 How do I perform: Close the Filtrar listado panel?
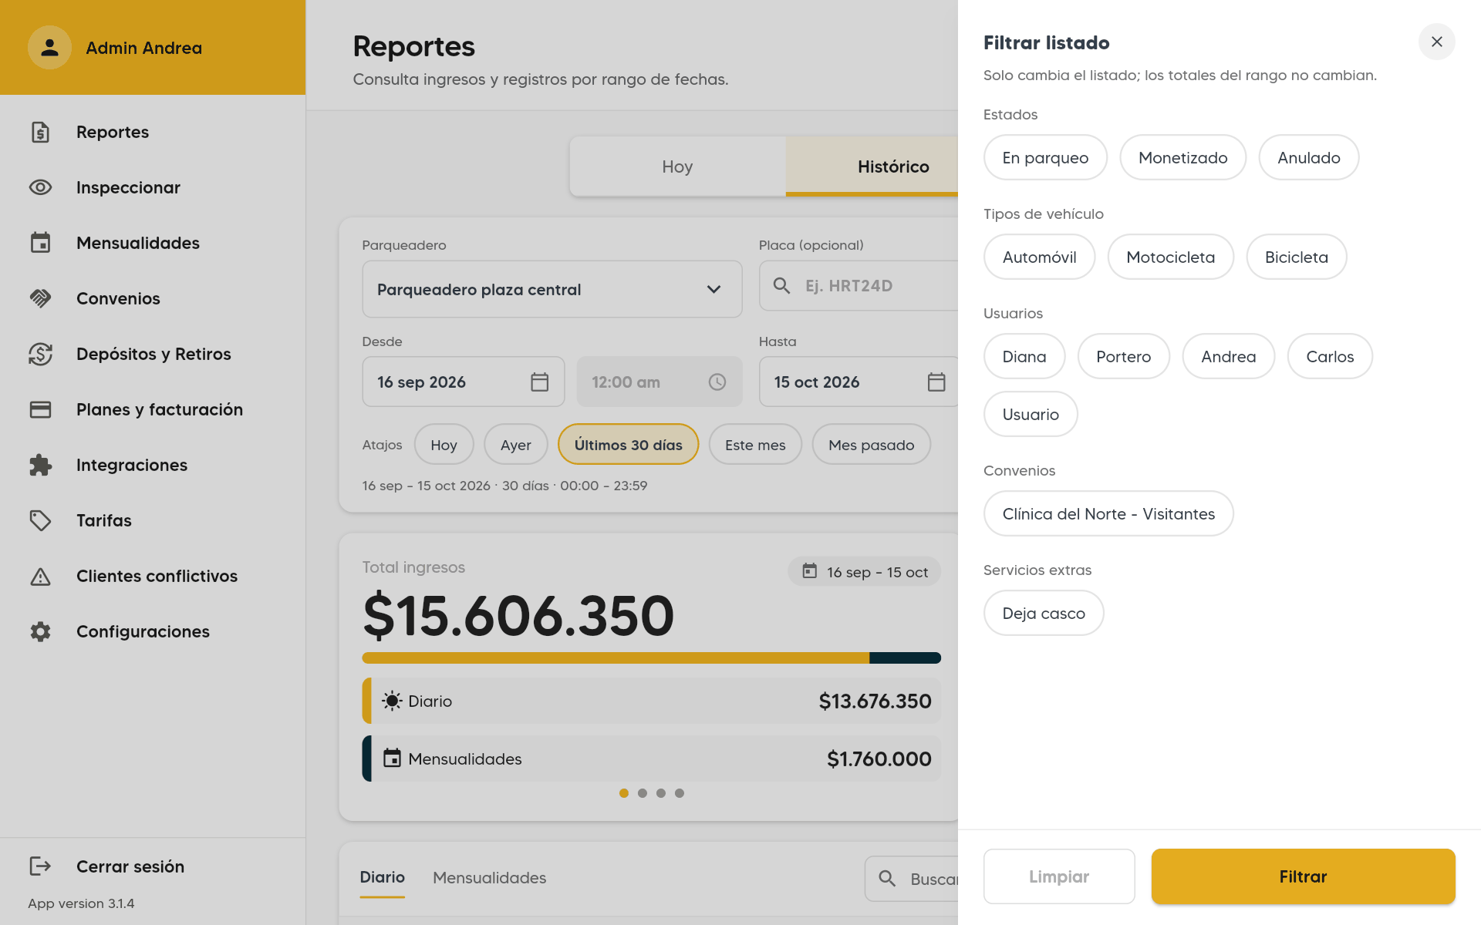(1436, 42)
